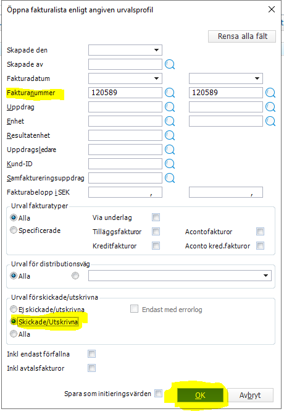Click the Uppdragsledare input field
The width and height of the screenshot is (284, 414).
pyautogui.click(x=125, y=150)
